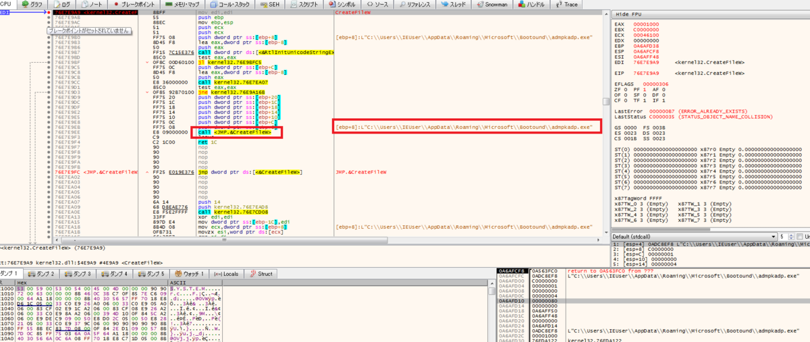Toggle the CF flag value
The height and width of the screenshot is (342, 810).
(x=626, y=100)
